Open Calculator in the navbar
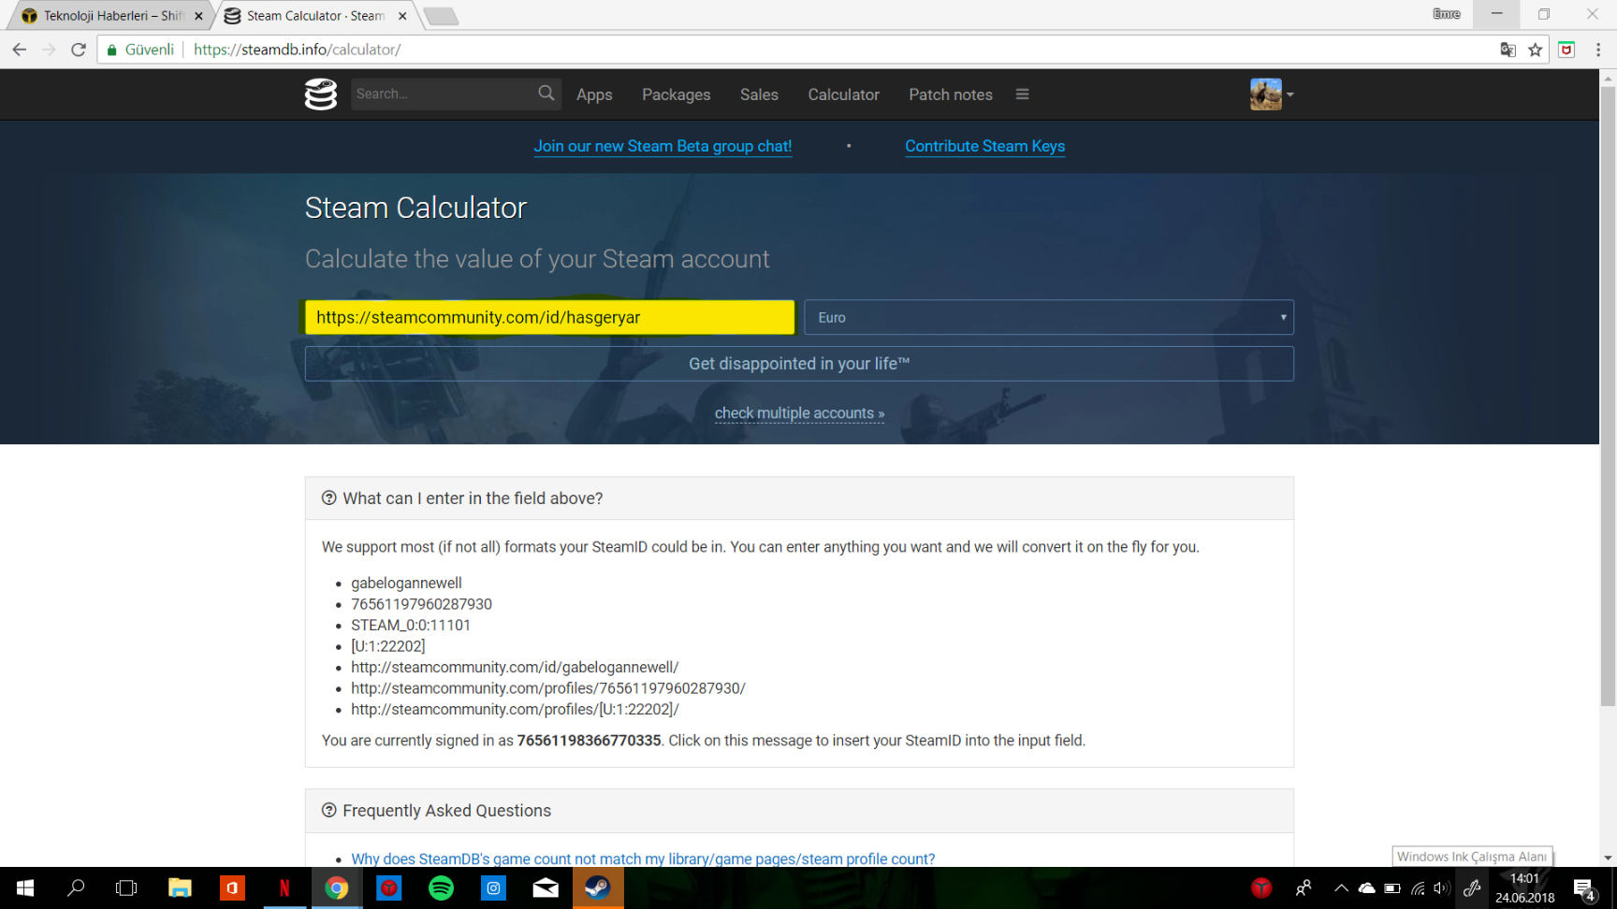 (843, 94)
